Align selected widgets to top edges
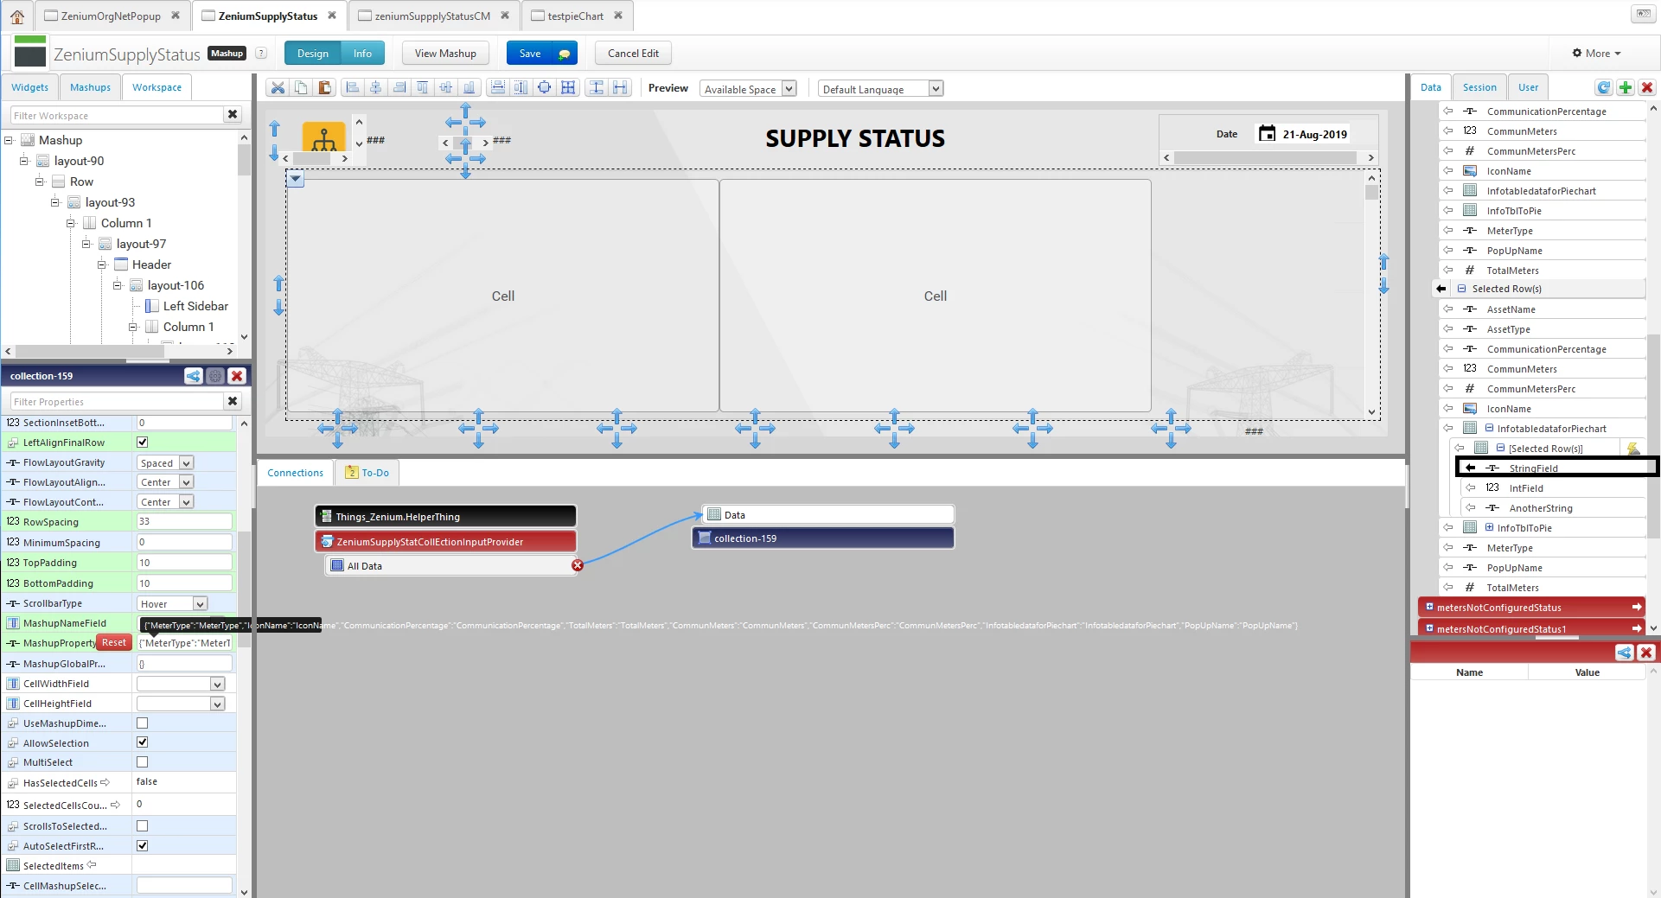1661x898 pixels. click(422, 87)
